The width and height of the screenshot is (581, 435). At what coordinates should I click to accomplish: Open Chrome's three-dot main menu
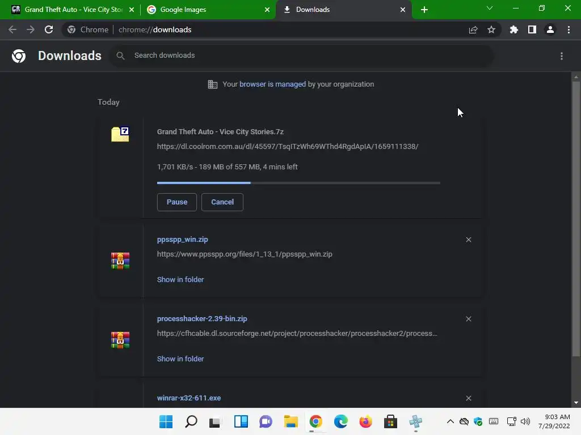[x=569, y=29]
